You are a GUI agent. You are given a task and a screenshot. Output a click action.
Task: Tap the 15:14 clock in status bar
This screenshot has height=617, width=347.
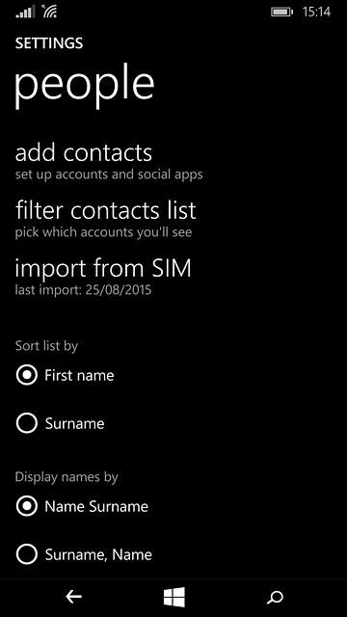coord(316,13)
